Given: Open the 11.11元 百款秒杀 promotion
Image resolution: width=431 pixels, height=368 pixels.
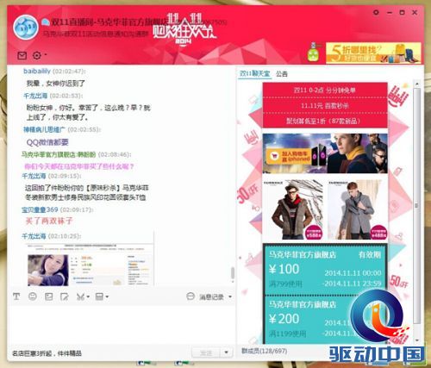Looking at the screenshot, I should [x=325, y=106].
